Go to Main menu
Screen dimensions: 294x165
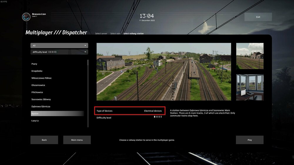coord(77,140)
